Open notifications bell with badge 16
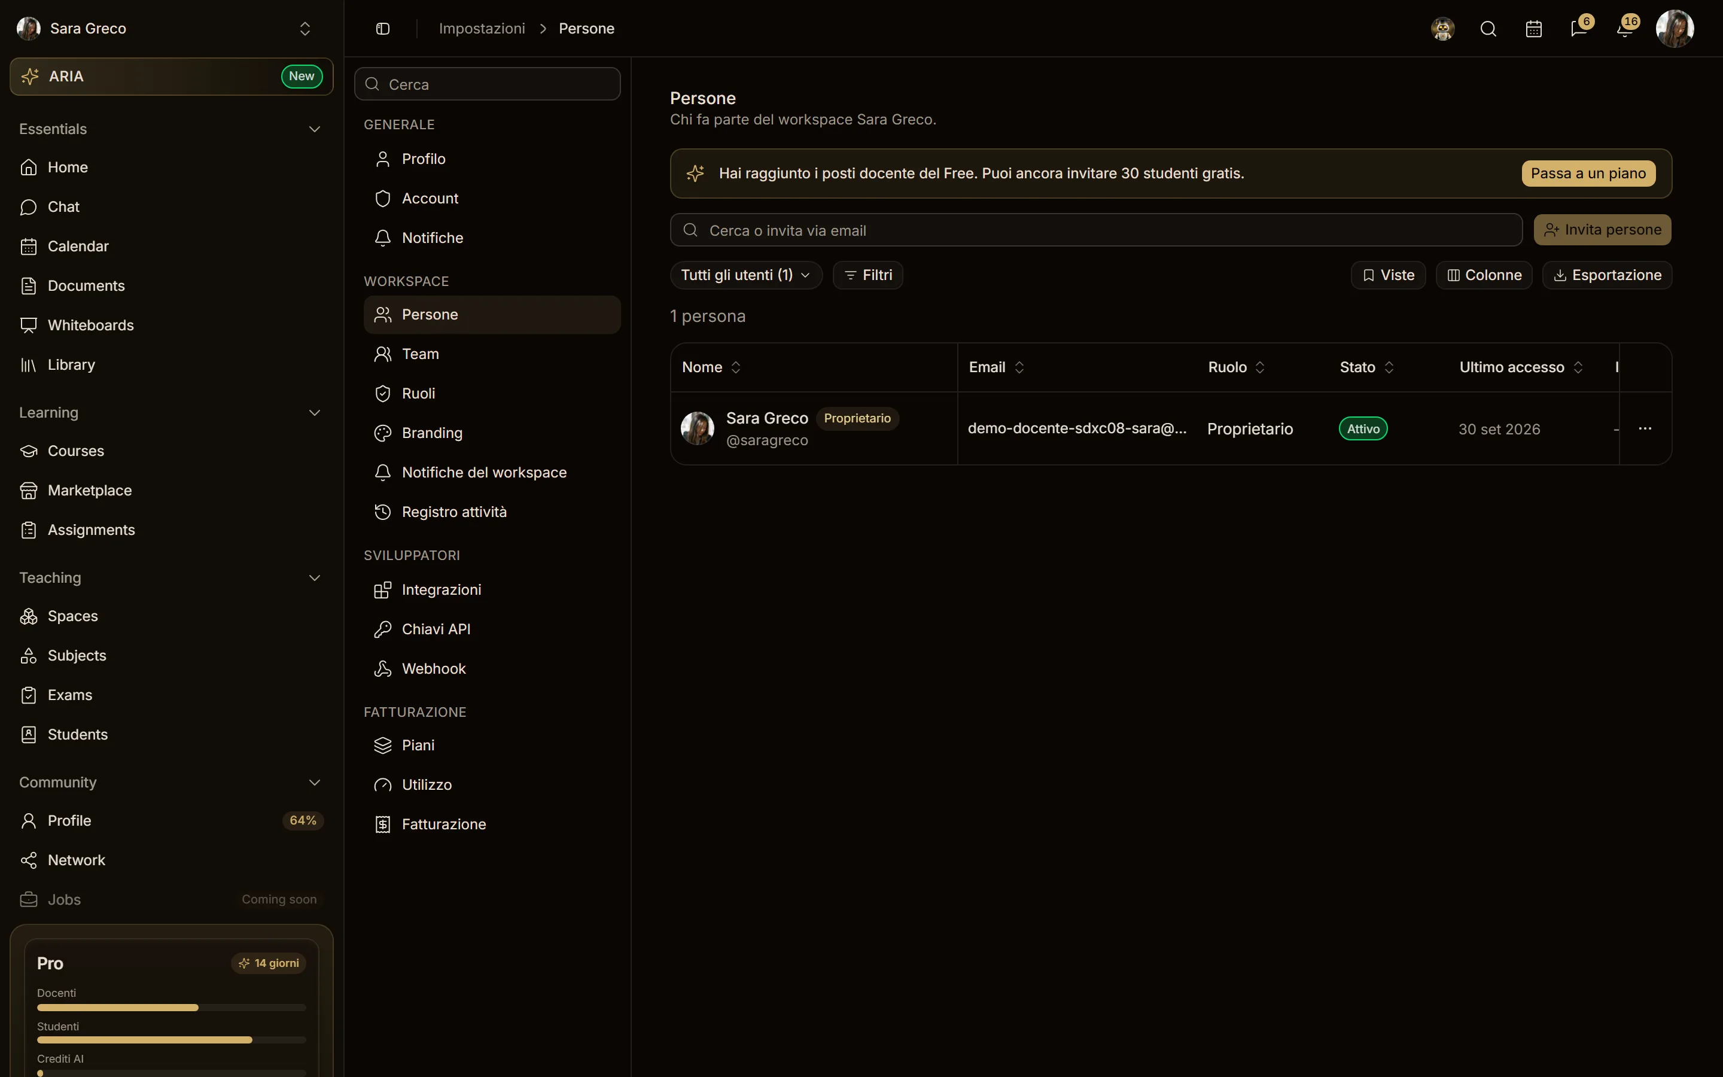 1625,29
